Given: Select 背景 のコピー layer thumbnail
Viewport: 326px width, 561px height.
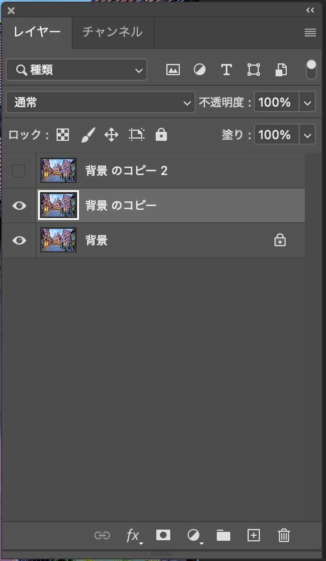Looking at the screenshot, I should pyautogui.click(x=59, y=205).
